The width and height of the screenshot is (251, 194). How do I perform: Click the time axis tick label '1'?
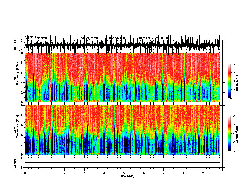click(x=45, y=173)
